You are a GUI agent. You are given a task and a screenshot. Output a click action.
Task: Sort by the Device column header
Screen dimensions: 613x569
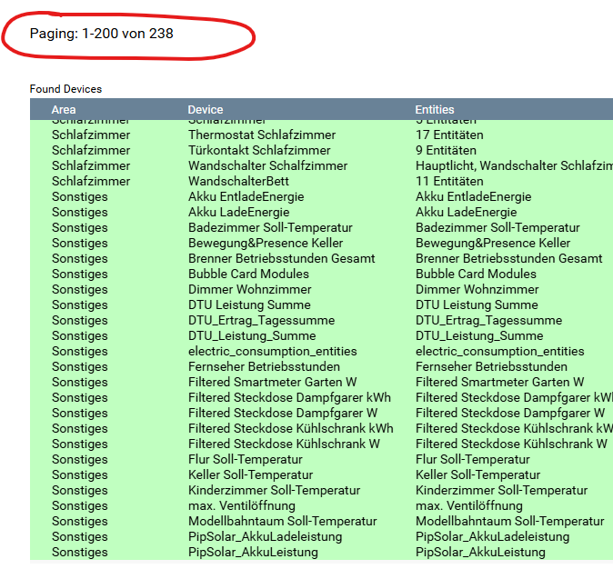click(x=206, y=110)
